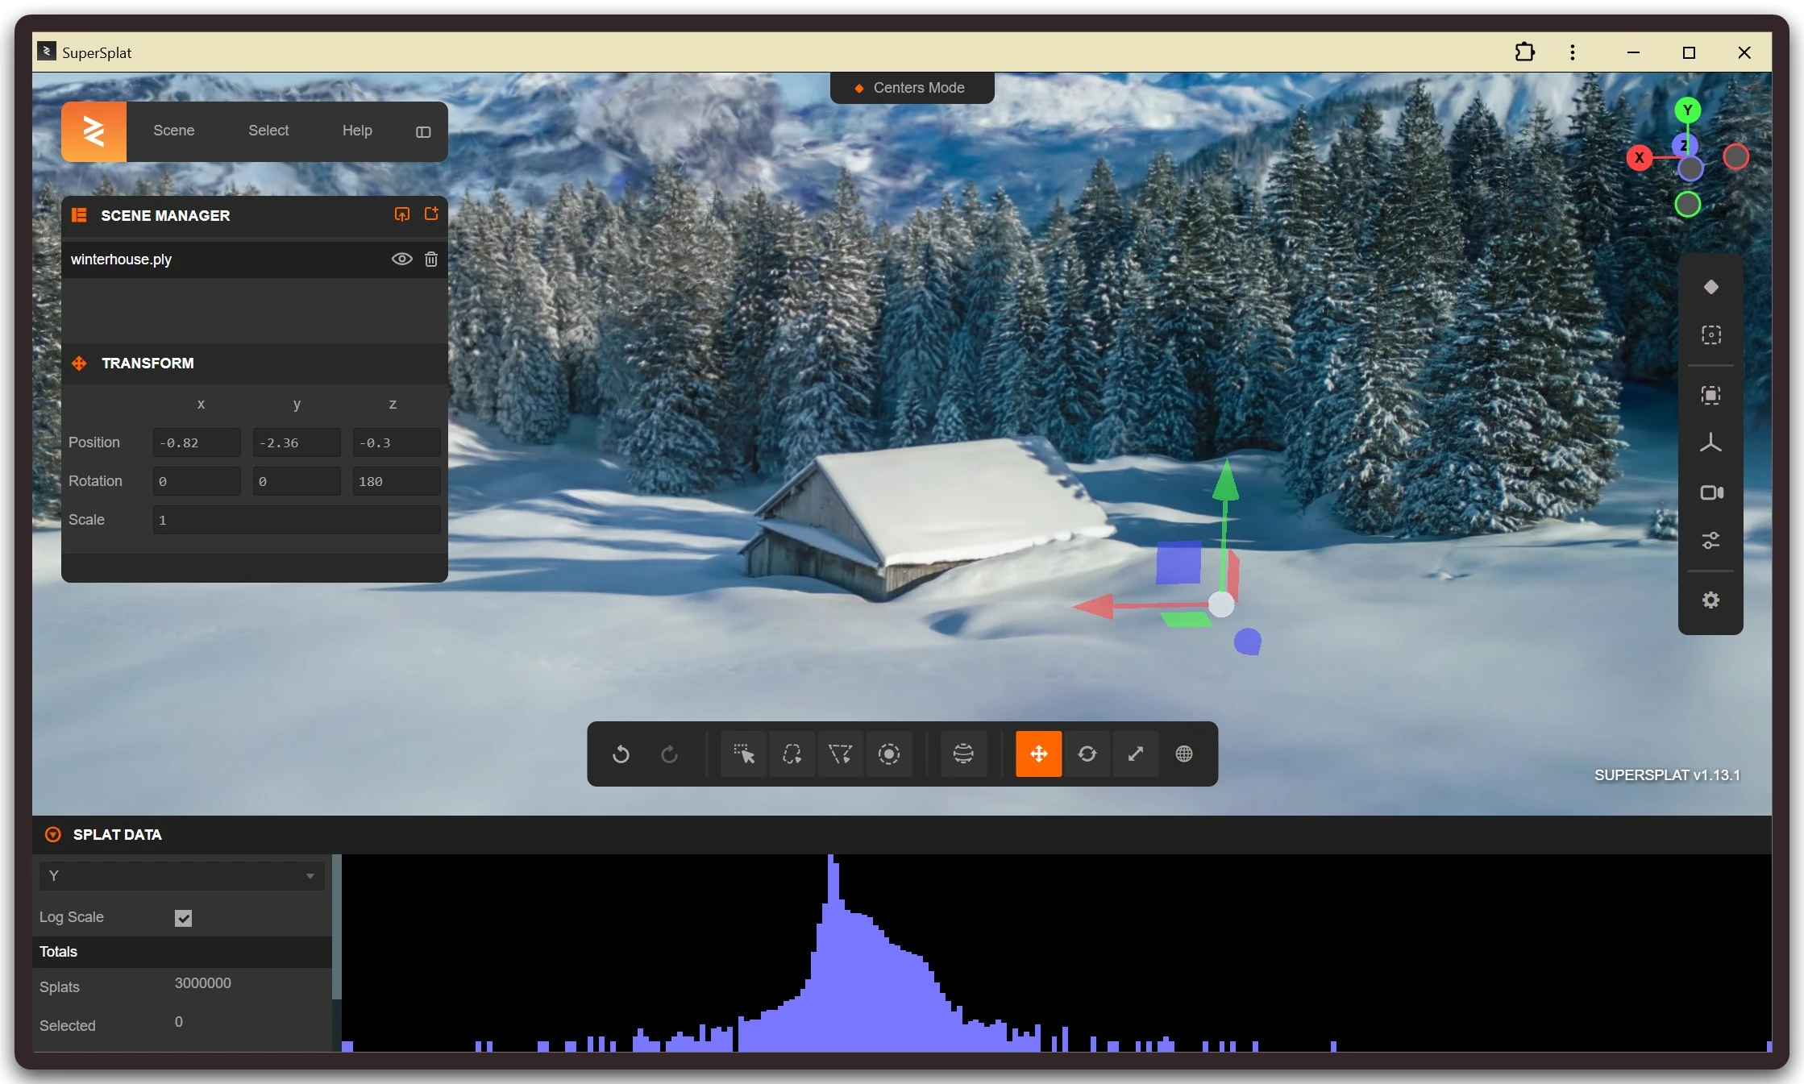Image resolution: width=1804 pixels, height=1084 pixels.
Task: Open the Scene menu
Action: click(x=173, y=131)
